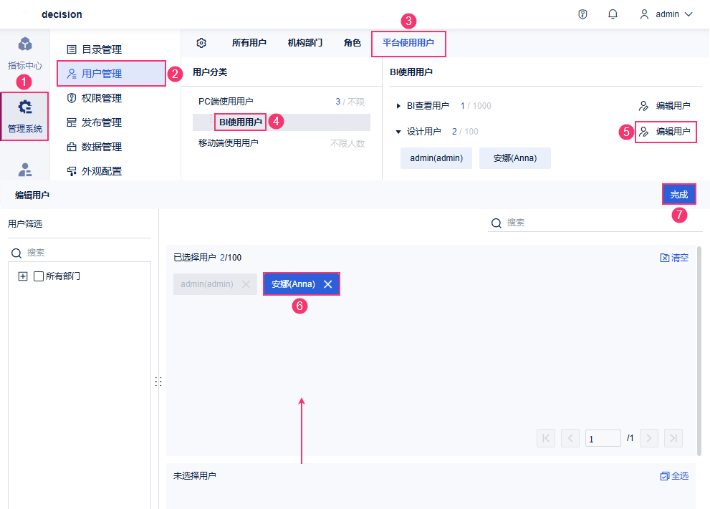Viewport: 710px width, 509px height.
Task: Select the 移动端使用用户 category
Action: (x=282, y=143)
